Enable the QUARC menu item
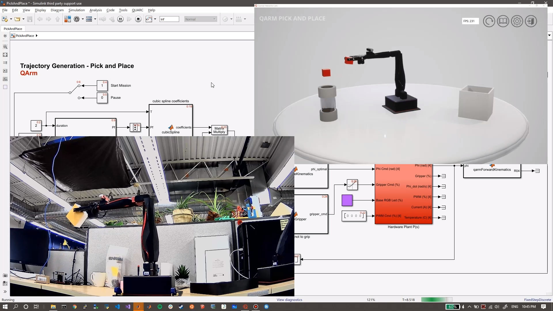553x311 pixels. 137,10
